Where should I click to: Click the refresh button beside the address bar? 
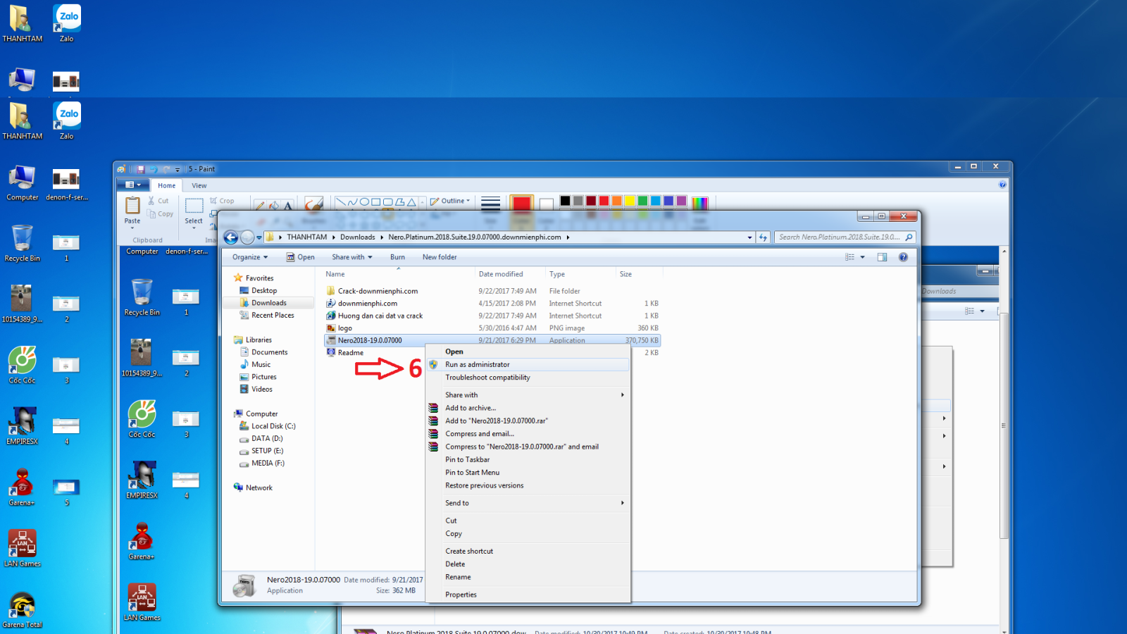coord(763,237)
